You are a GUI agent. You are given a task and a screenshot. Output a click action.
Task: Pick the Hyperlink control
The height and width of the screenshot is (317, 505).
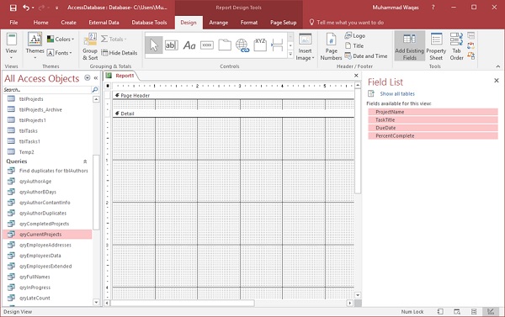(x=242, y=45)
